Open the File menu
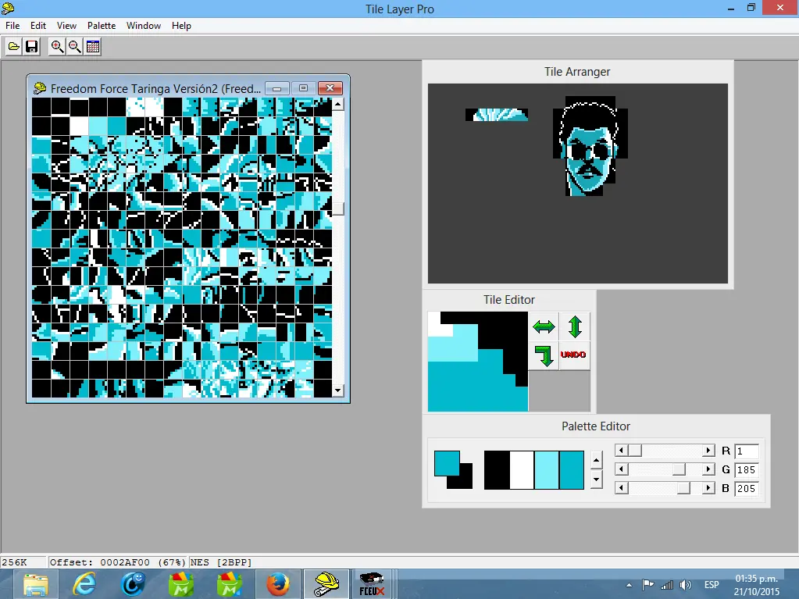Viewport: 799px width, 599px height. click(x=12, y=26)
